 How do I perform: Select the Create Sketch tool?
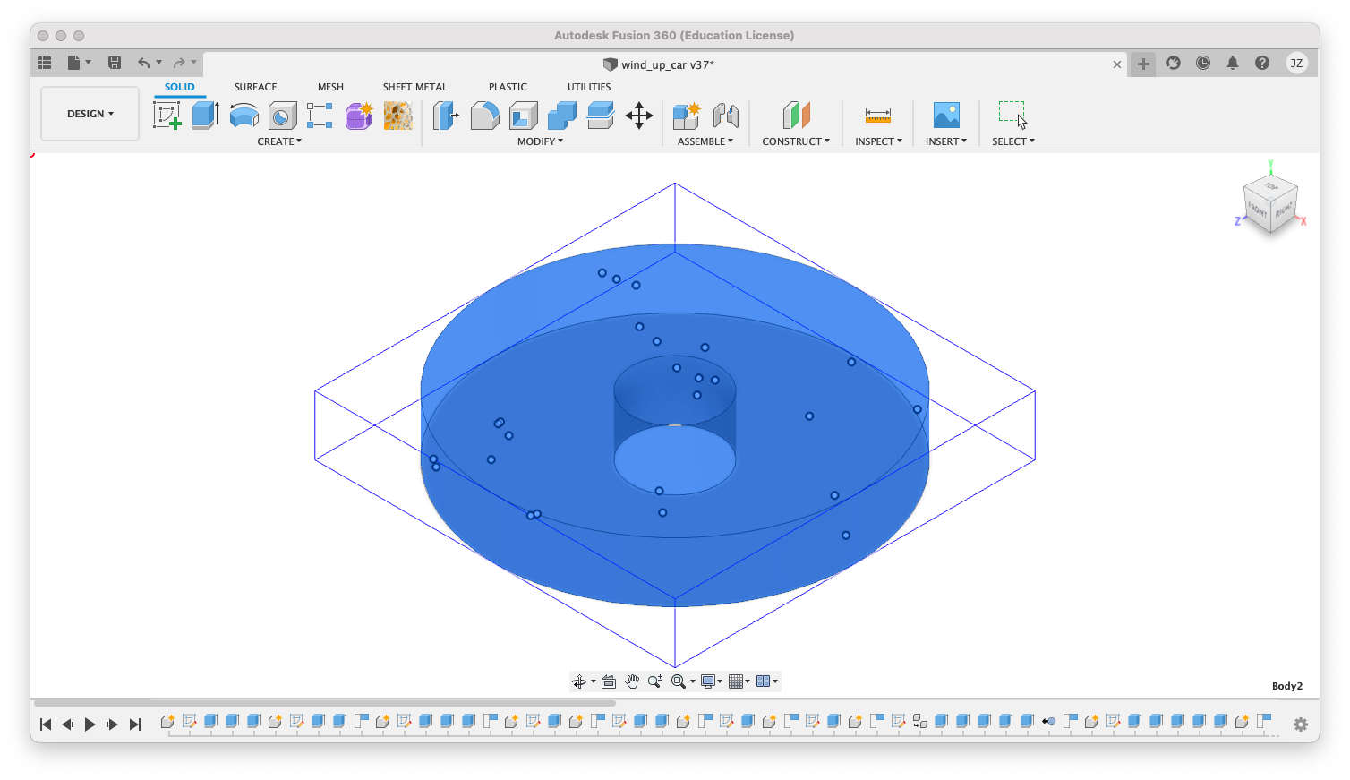[x=167, y=116]
